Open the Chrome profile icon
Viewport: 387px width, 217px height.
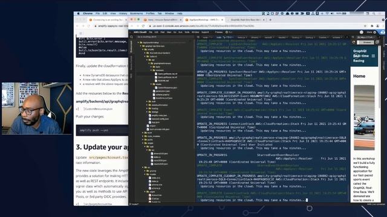click(377, 26)
